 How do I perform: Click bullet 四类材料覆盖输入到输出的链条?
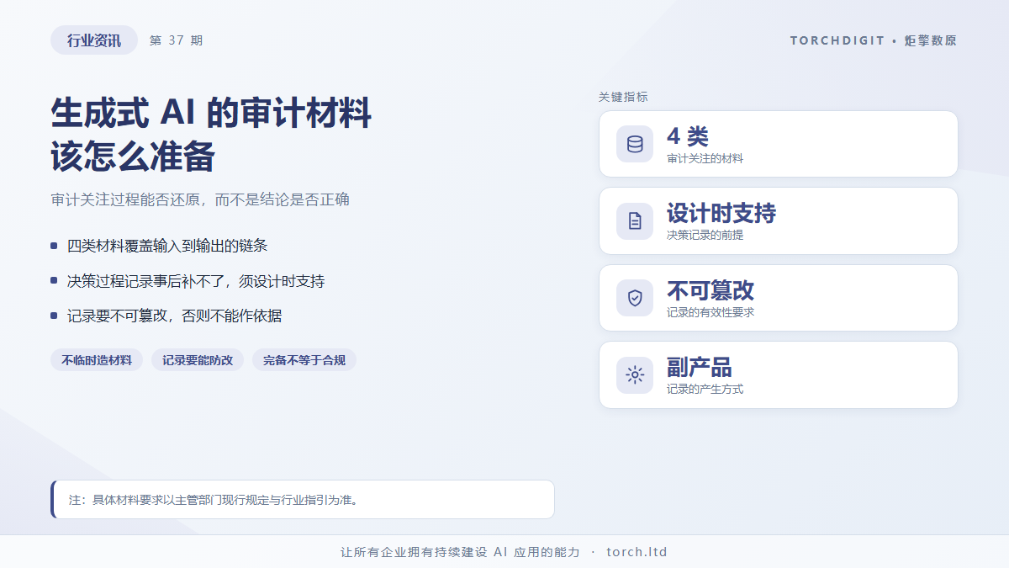pos(167,246)
